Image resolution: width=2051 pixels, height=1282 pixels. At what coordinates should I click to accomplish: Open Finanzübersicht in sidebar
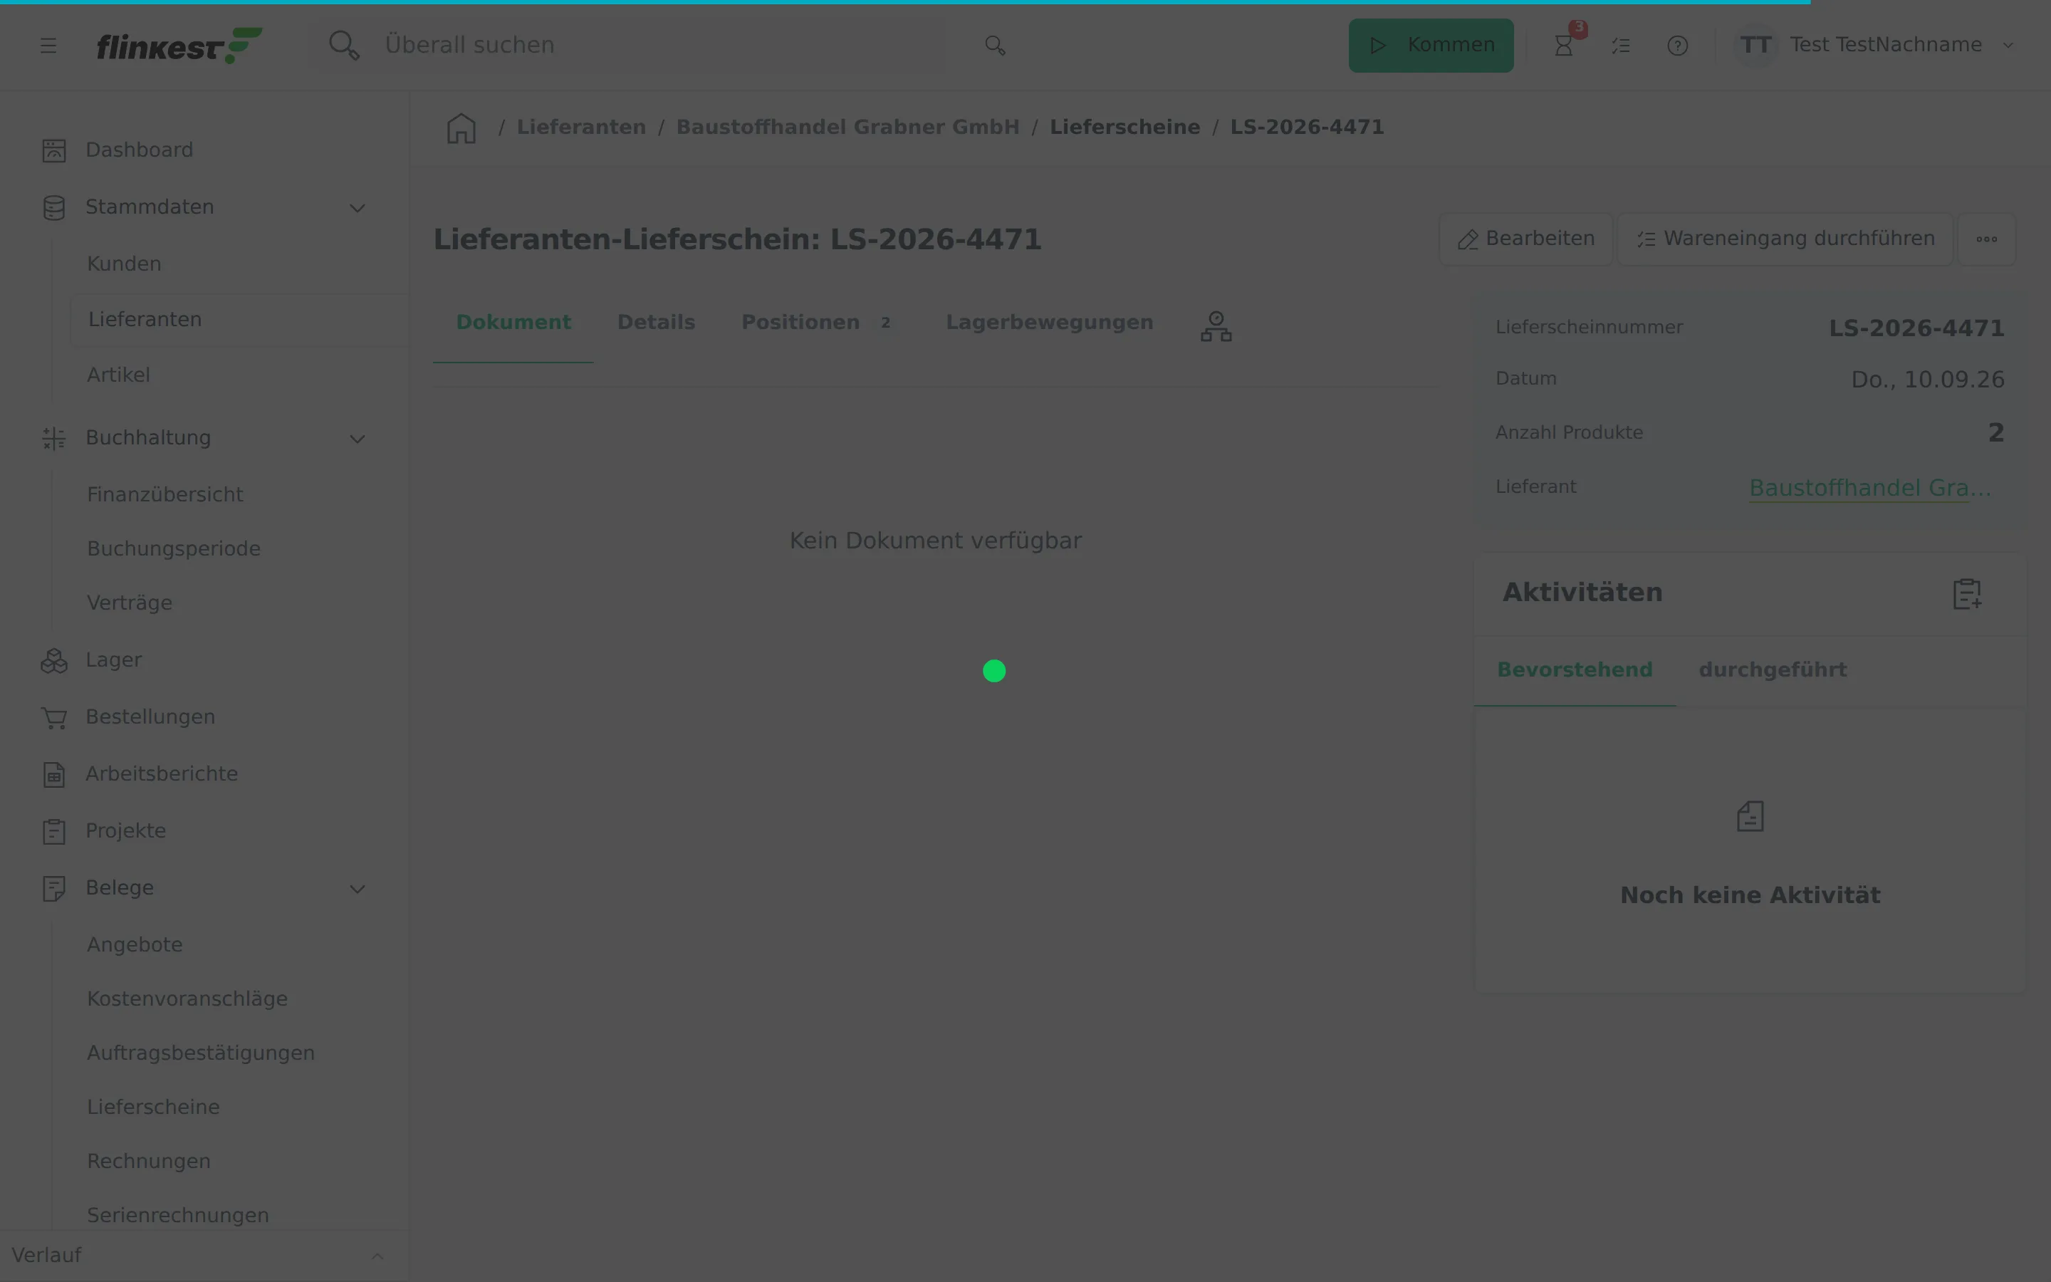[x=165, y=494]
